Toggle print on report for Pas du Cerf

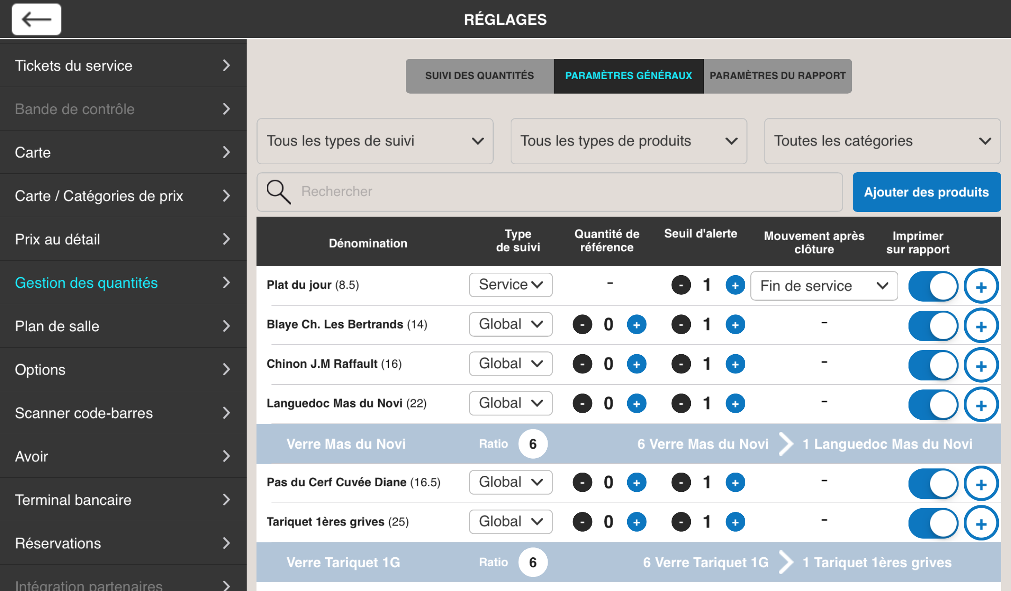tap(933, 484)
